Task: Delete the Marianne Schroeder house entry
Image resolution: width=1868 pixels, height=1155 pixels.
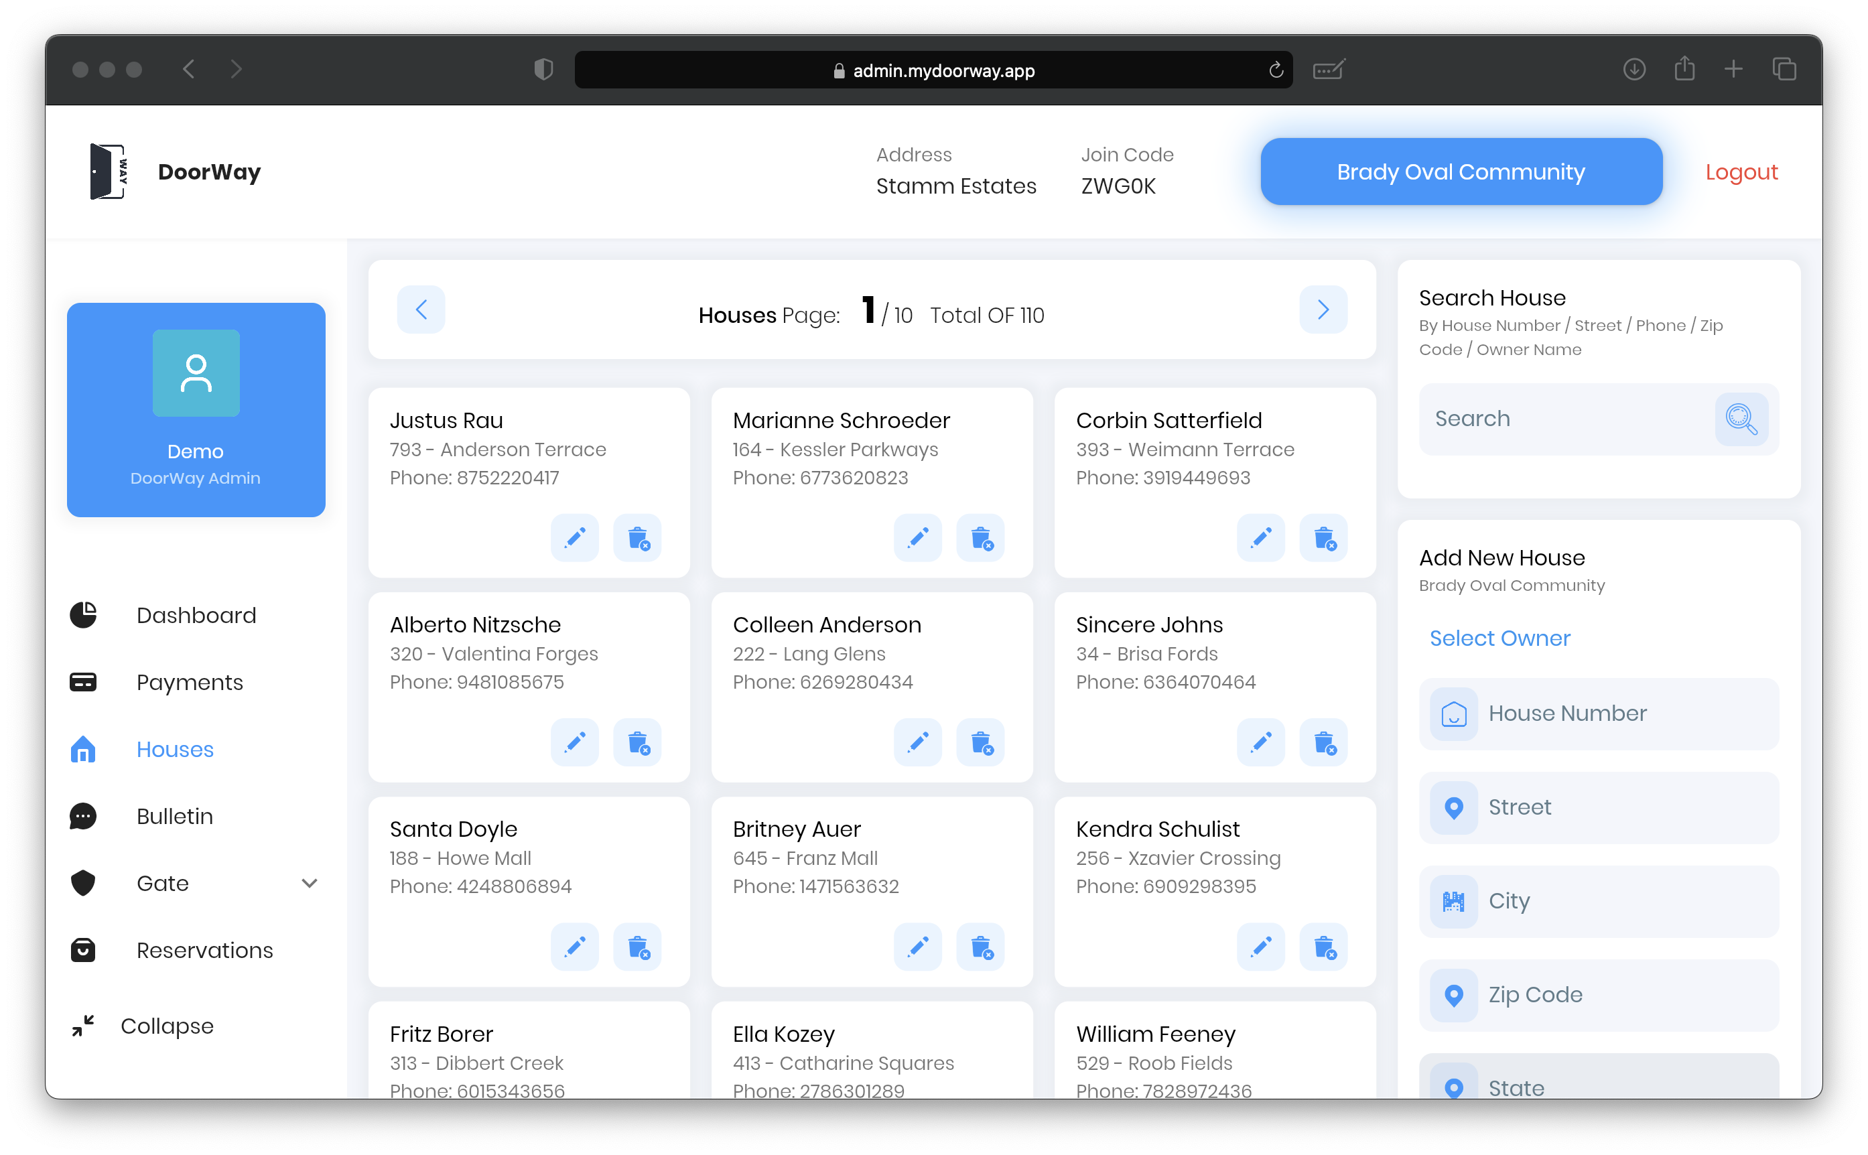Action: (981, 538)
